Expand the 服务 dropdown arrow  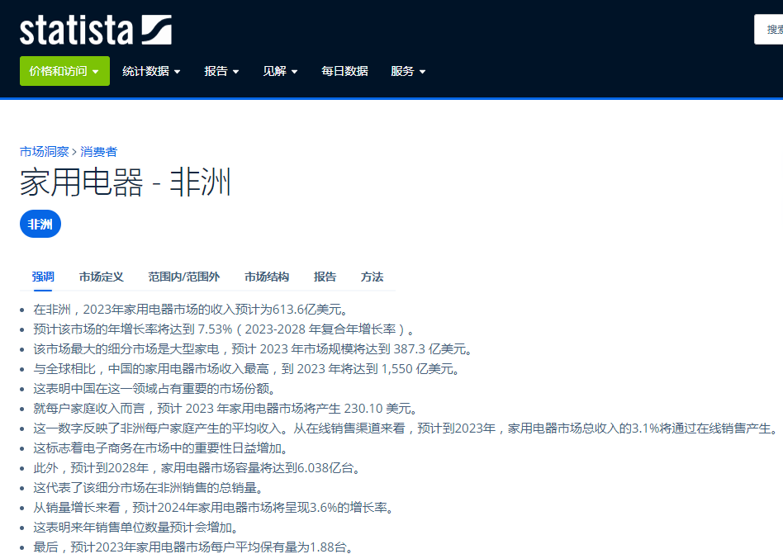click(x=423, y=72)
